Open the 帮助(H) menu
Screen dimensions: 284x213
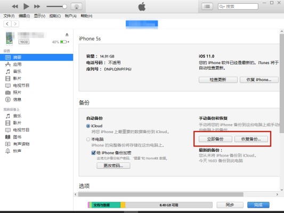point(86,16)
